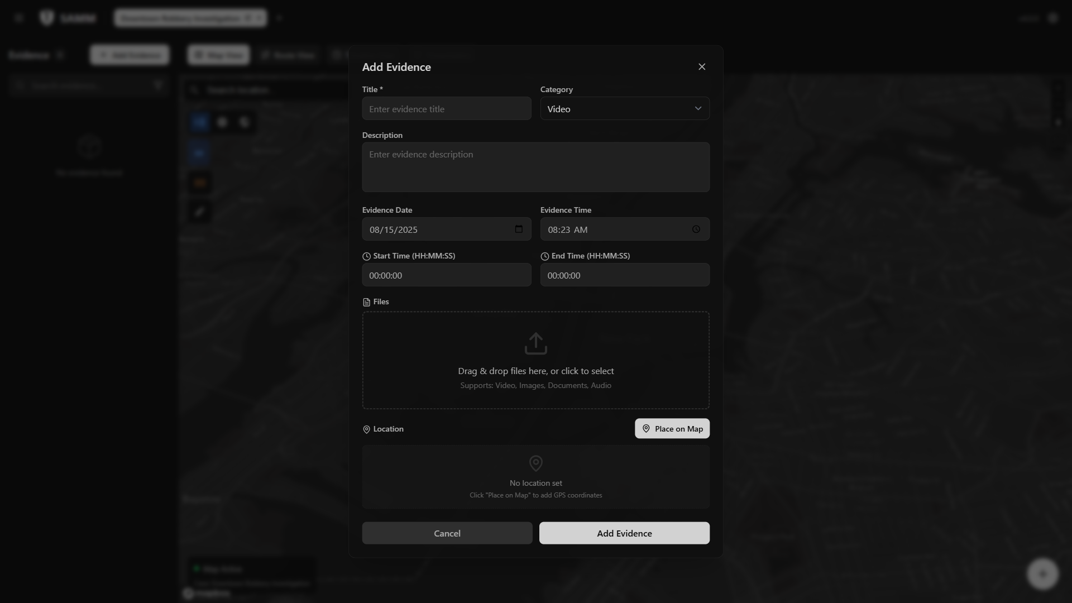Open the Category dropdown showing Video
Screen dimensions: 1072x603
[x=624, y=108]
